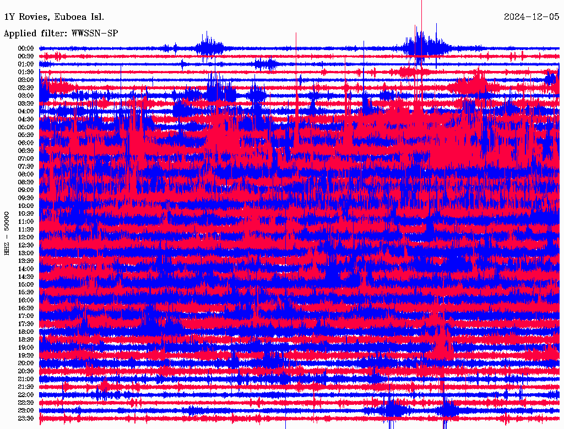The width and height of the screenshot is (564, 429).
Task: Select the 18:00 time label
Action: pos(26,332)
